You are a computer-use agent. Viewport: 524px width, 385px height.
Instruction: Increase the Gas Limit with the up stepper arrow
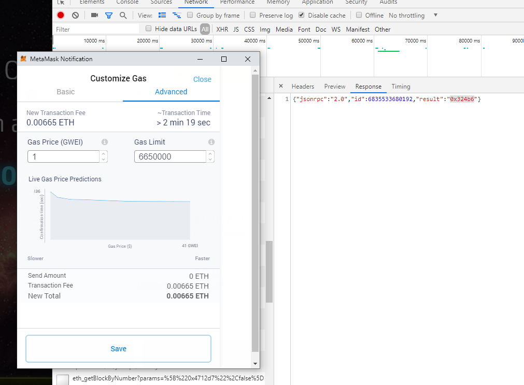[x=210, y=154]
